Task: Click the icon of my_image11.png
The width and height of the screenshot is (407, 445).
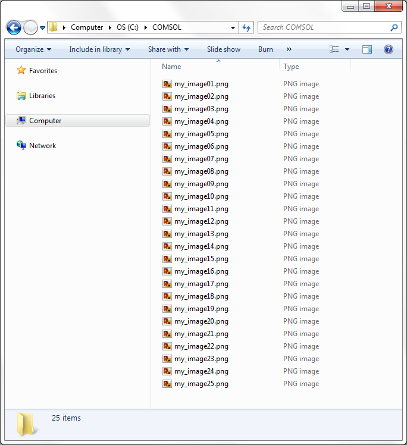Action: (x=167, y=209)
